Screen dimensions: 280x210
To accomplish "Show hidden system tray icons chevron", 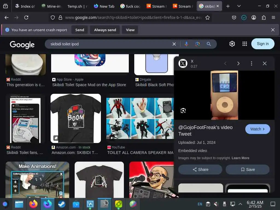I will point(240,204).
